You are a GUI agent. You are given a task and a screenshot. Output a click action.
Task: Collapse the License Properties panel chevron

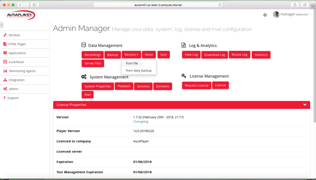click(305, 105)
